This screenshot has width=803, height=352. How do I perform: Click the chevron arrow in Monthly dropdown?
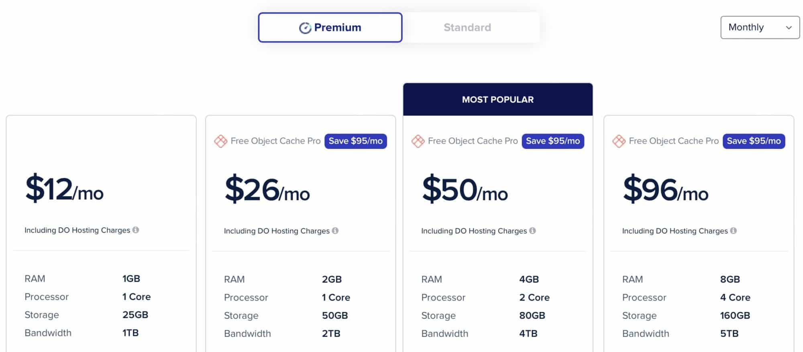pyautogui.click(x=789, y=28)
